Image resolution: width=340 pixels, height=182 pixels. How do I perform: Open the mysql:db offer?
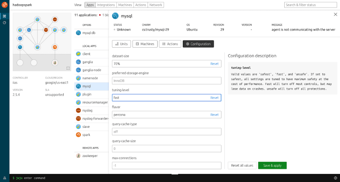[x=91, y=33]
